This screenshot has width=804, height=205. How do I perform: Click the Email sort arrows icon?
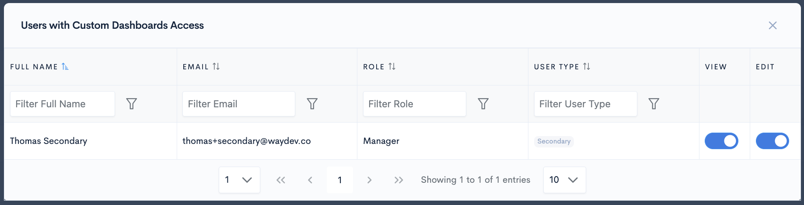(216, 67)
